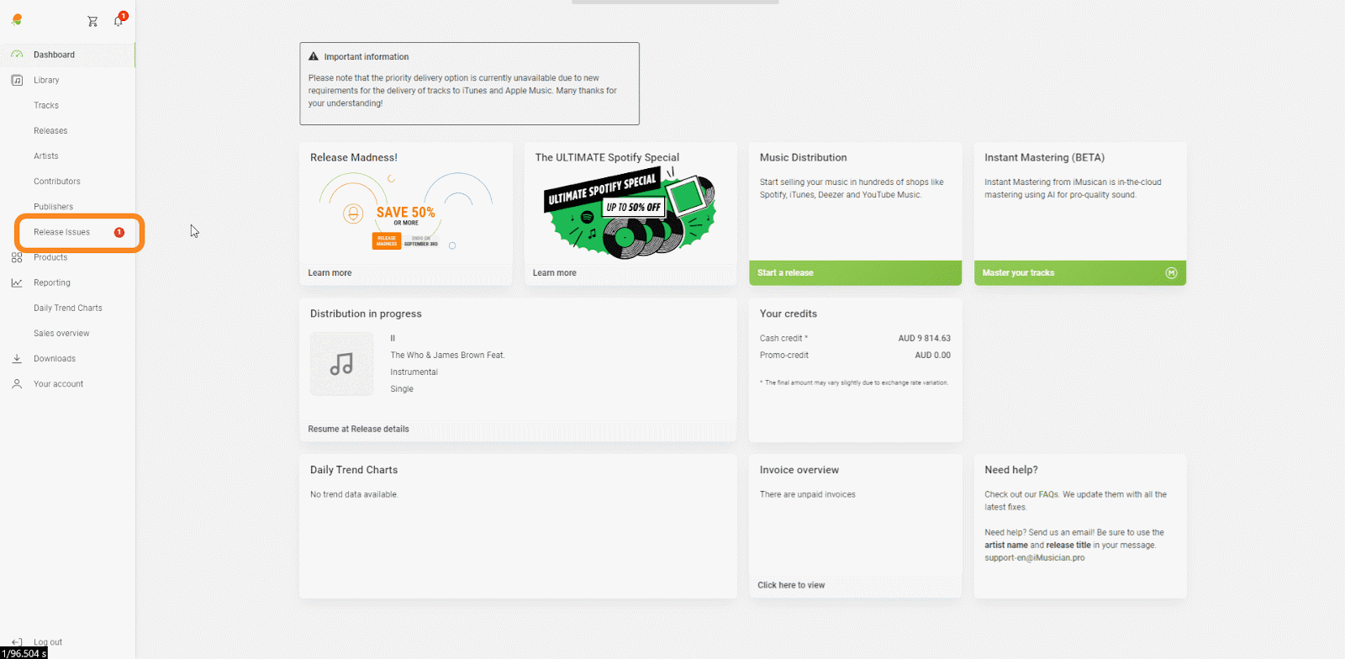Click 'There are unpaid invoices' text

pos(807,494)
